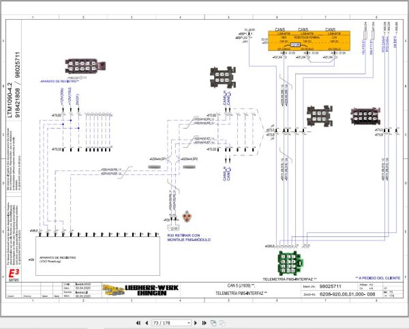The image size is (409, 329).
Task: Select the date '06.05.2020' in the title block
Action: pos(83,296)
